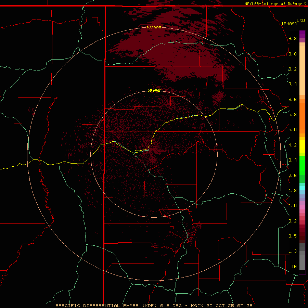Click the 0.2 value on the color scale
The height and width of the screenshot is (308, 308).
click(x=293, y=221)
